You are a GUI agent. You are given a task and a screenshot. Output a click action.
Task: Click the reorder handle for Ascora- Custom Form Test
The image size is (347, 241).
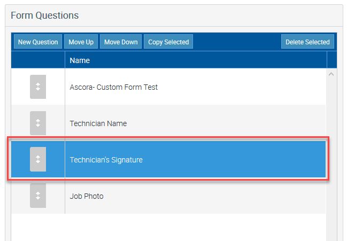click(x=38, y=87)
